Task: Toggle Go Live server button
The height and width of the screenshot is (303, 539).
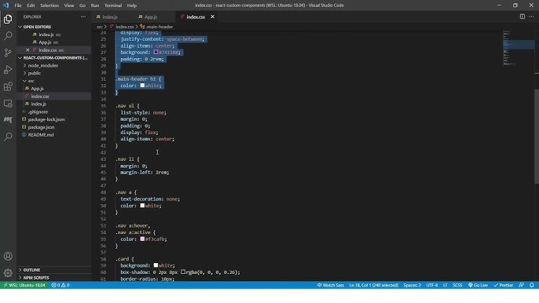Action: tap(478, 285)
